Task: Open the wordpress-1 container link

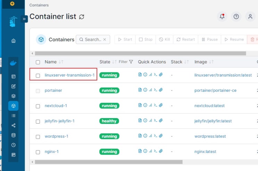Action: click(57, 136)
